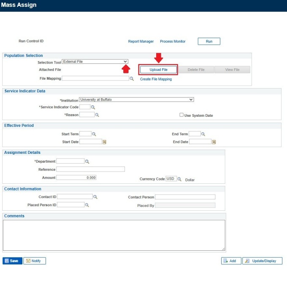Click the View File button
The width and height of the screenshot is (287, 282).
tap(232, 70)
